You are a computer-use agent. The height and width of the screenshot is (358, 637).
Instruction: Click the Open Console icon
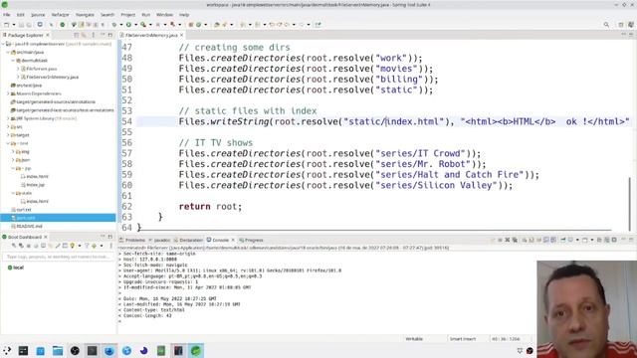584,240
